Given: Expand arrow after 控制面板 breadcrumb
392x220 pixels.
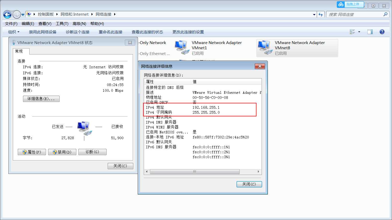Looking at the screenshot, I should coord(57,14).
